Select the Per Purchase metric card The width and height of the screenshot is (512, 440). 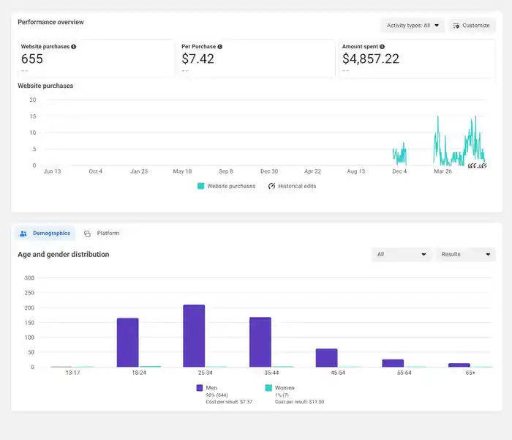pos(257,59)
